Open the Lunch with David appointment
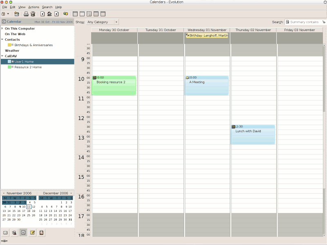 [x=253, y=135]
